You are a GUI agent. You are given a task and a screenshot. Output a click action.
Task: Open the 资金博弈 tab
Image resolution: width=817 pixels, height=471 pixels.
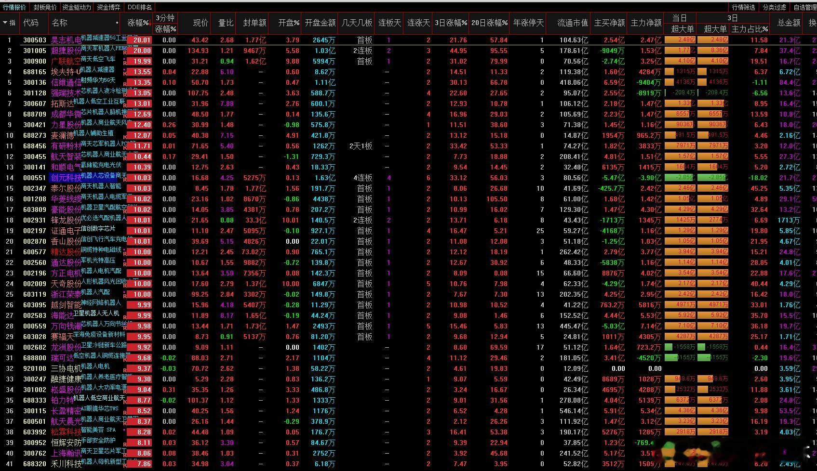pos(108,7)
